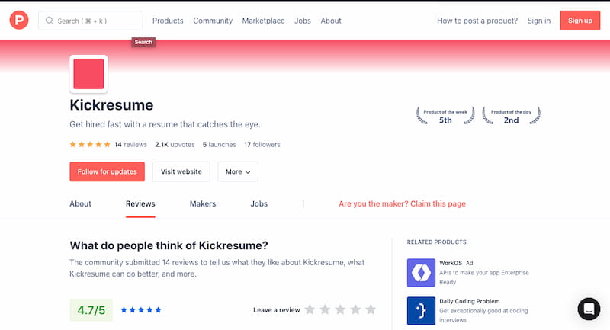Go to Marketplace in the top nav

click(x=263, y=21)
